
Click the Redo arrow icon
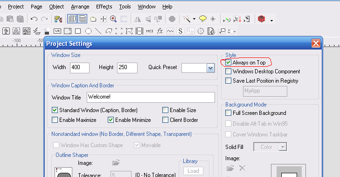(x=44, y=19)
